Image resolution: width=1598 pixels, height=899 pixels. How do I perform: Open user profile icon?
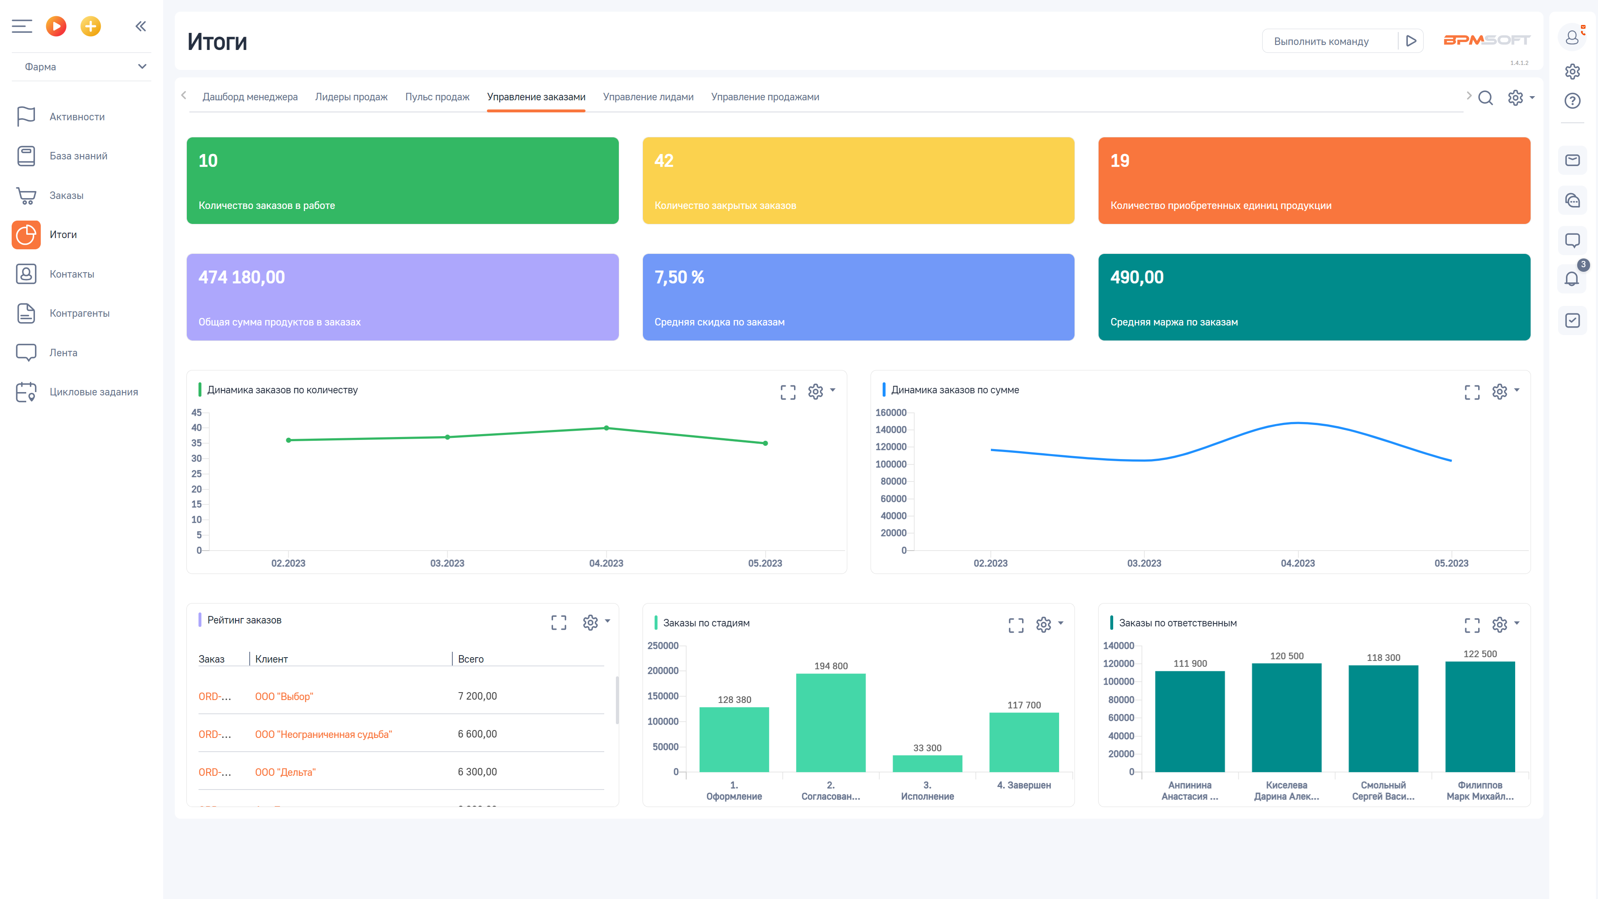(x=1572, y=38)
